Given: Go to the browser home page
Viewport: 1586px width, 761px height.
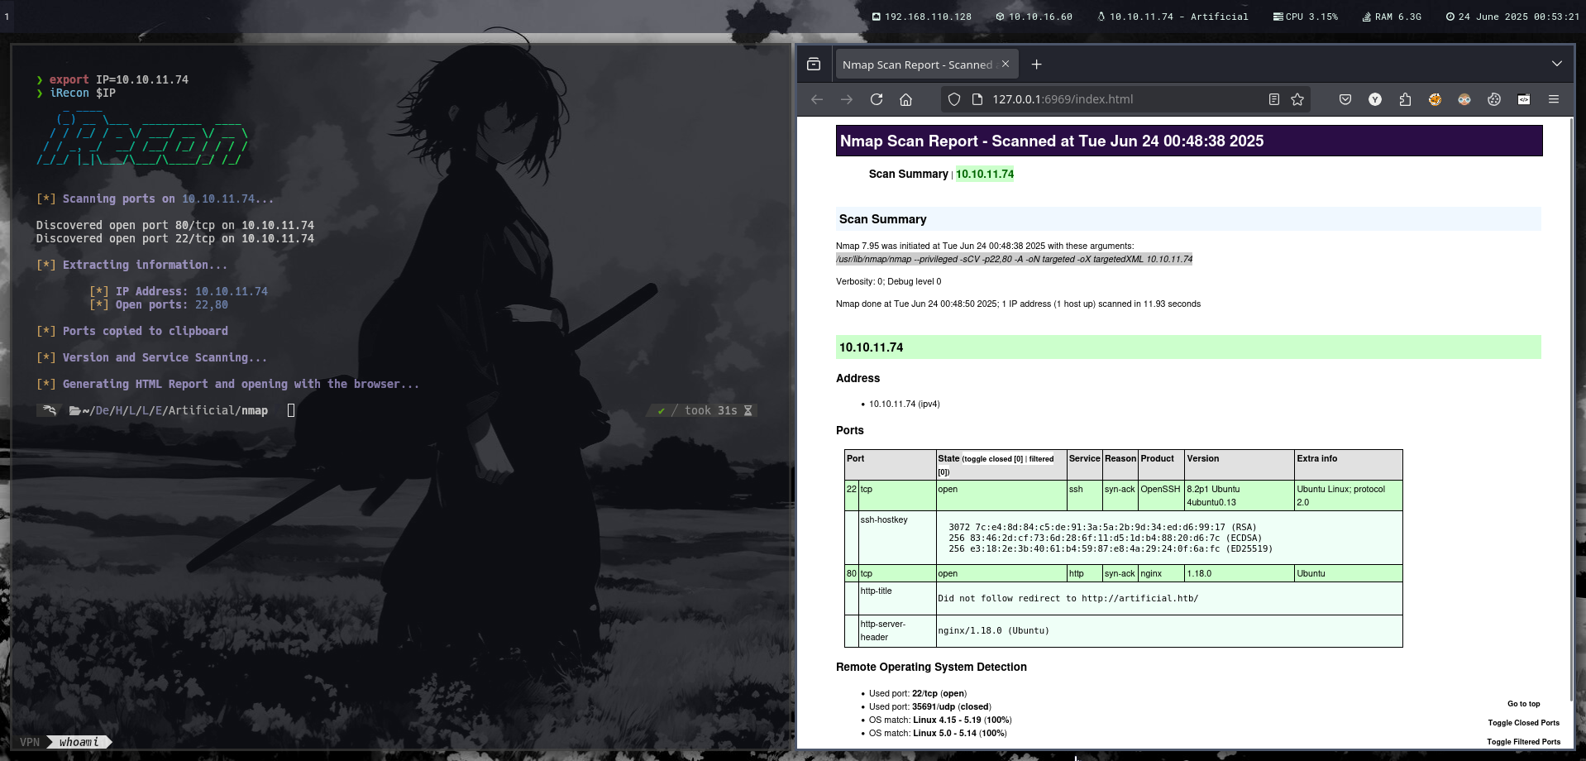Looking at the screenshot, I should 906,99.
